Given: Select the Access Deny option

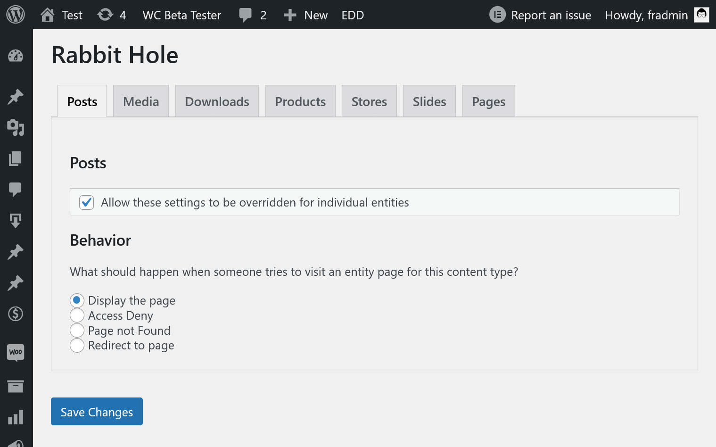Looking at the screenshot, I should [x=77, y=315].
